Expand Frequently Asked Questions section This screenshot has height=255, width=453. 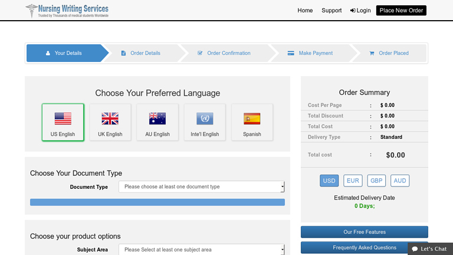(364, 247)
